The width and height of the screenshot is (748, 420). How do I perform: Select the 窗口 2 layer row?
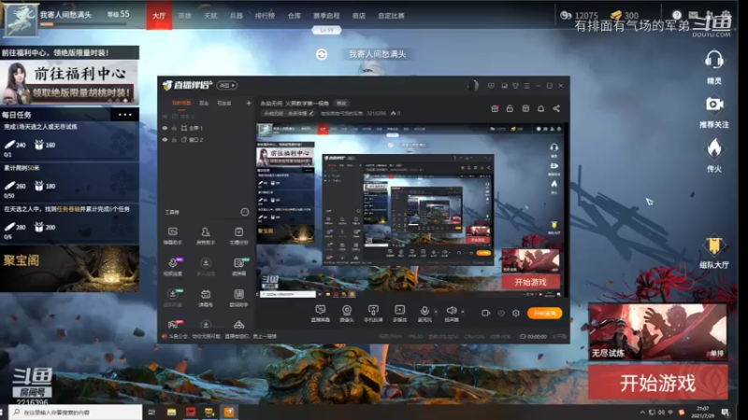pos(206,139)
